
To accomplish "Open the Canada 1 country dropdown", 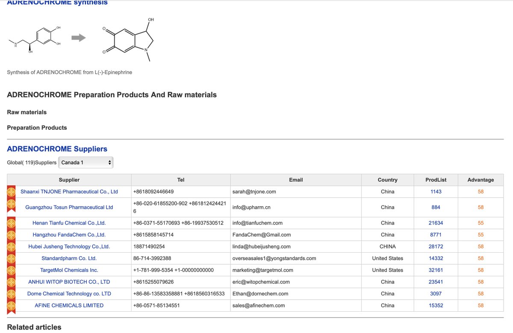I will click(86, 162).
